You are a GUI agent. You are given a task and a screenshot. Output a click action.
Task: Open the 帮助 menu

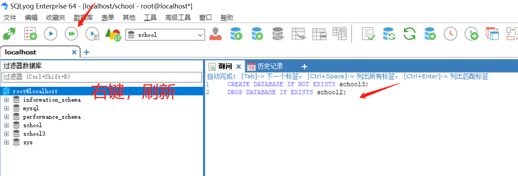pos(227,17)
